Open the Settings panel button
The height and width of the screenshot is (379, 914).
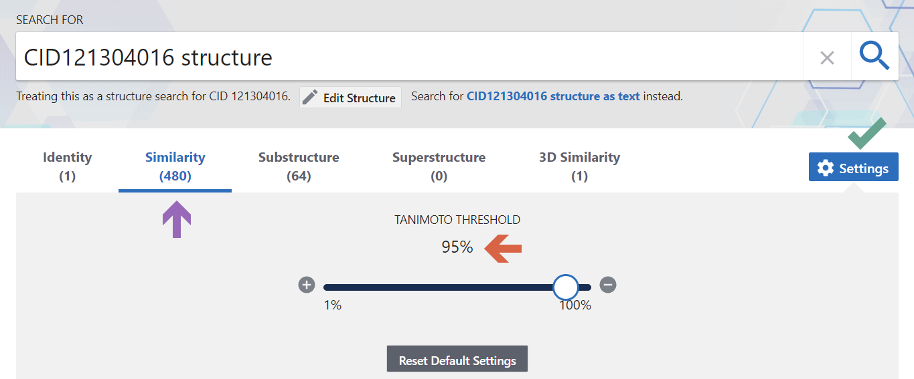(x=854, y=168)
